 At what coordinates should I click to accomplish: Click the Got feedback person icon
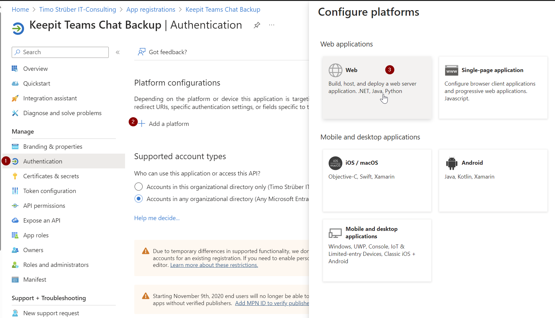coord(141,52)
